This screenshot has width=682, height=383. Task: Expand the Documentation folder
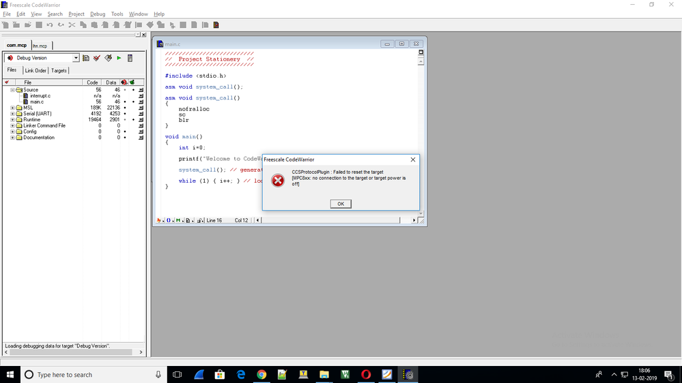[12, 138]
